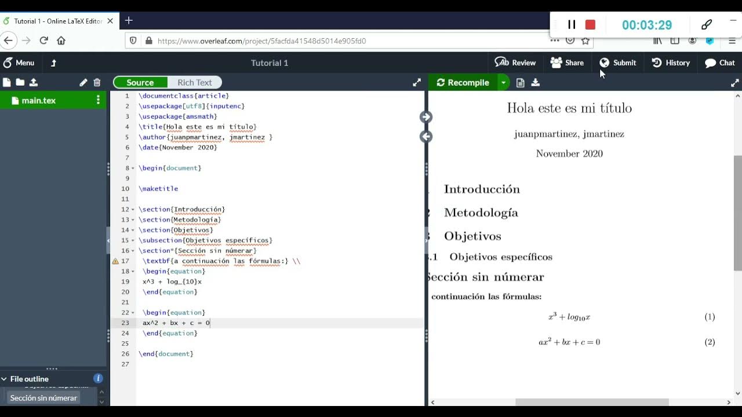Image resolution: width=742 pixels, height=417 pixels.
Task: Open the Submit options
Action: (x=617, y=63)
